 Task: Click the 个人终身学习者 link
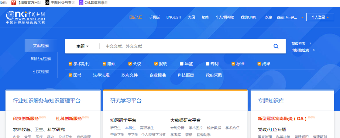point(154,135)
